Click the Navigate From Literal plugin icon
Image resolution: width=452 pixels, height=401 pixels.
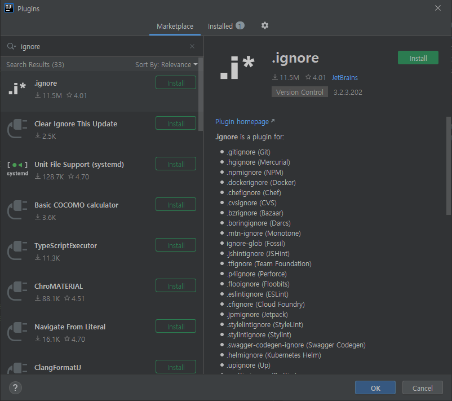coord(17,332)
